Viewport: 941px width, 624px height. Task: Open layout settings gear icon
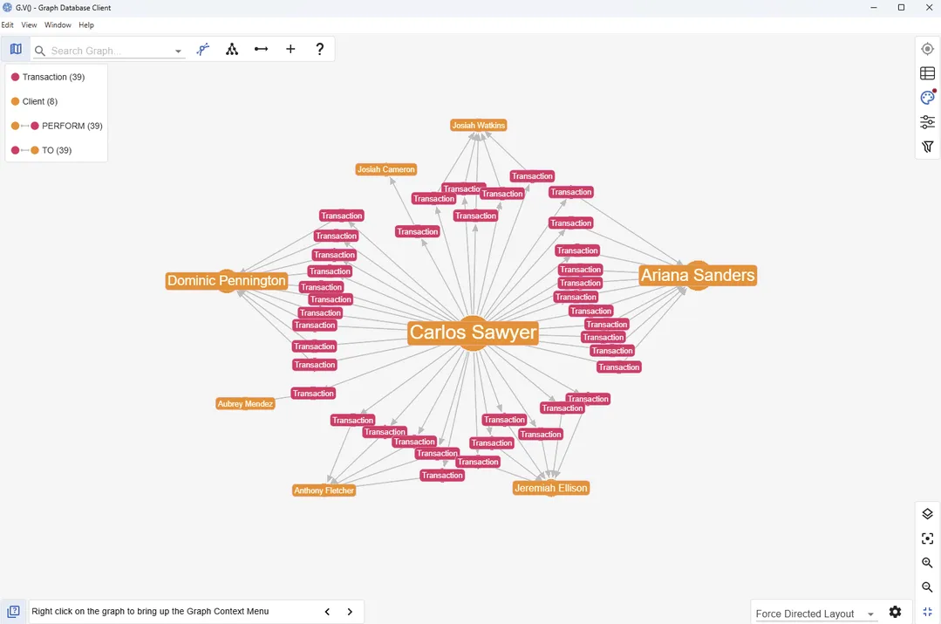pos(895,612)
